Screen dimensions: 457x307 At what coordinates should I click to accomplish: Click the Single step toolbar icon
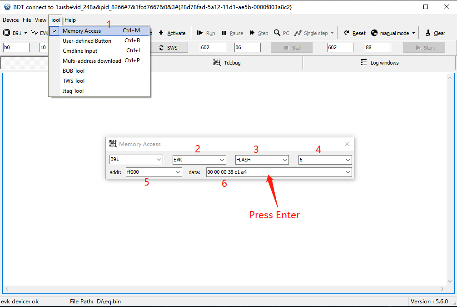pyautogui.click(x=298, y=33)
